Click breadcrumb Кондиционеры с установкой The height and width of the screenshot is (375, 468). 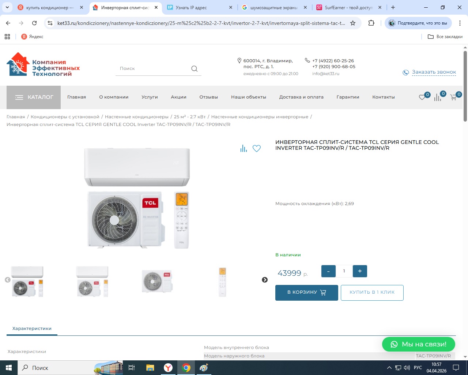click(x=65, y=117)
